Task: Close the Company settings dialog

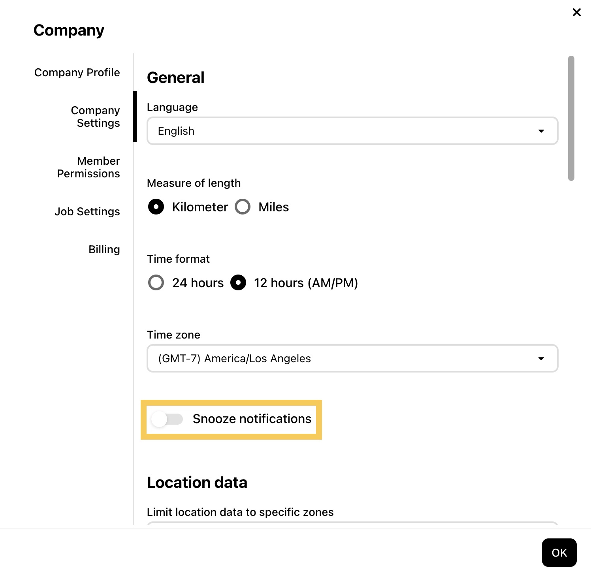Action: pyautogui.click(x=576, y=12)
